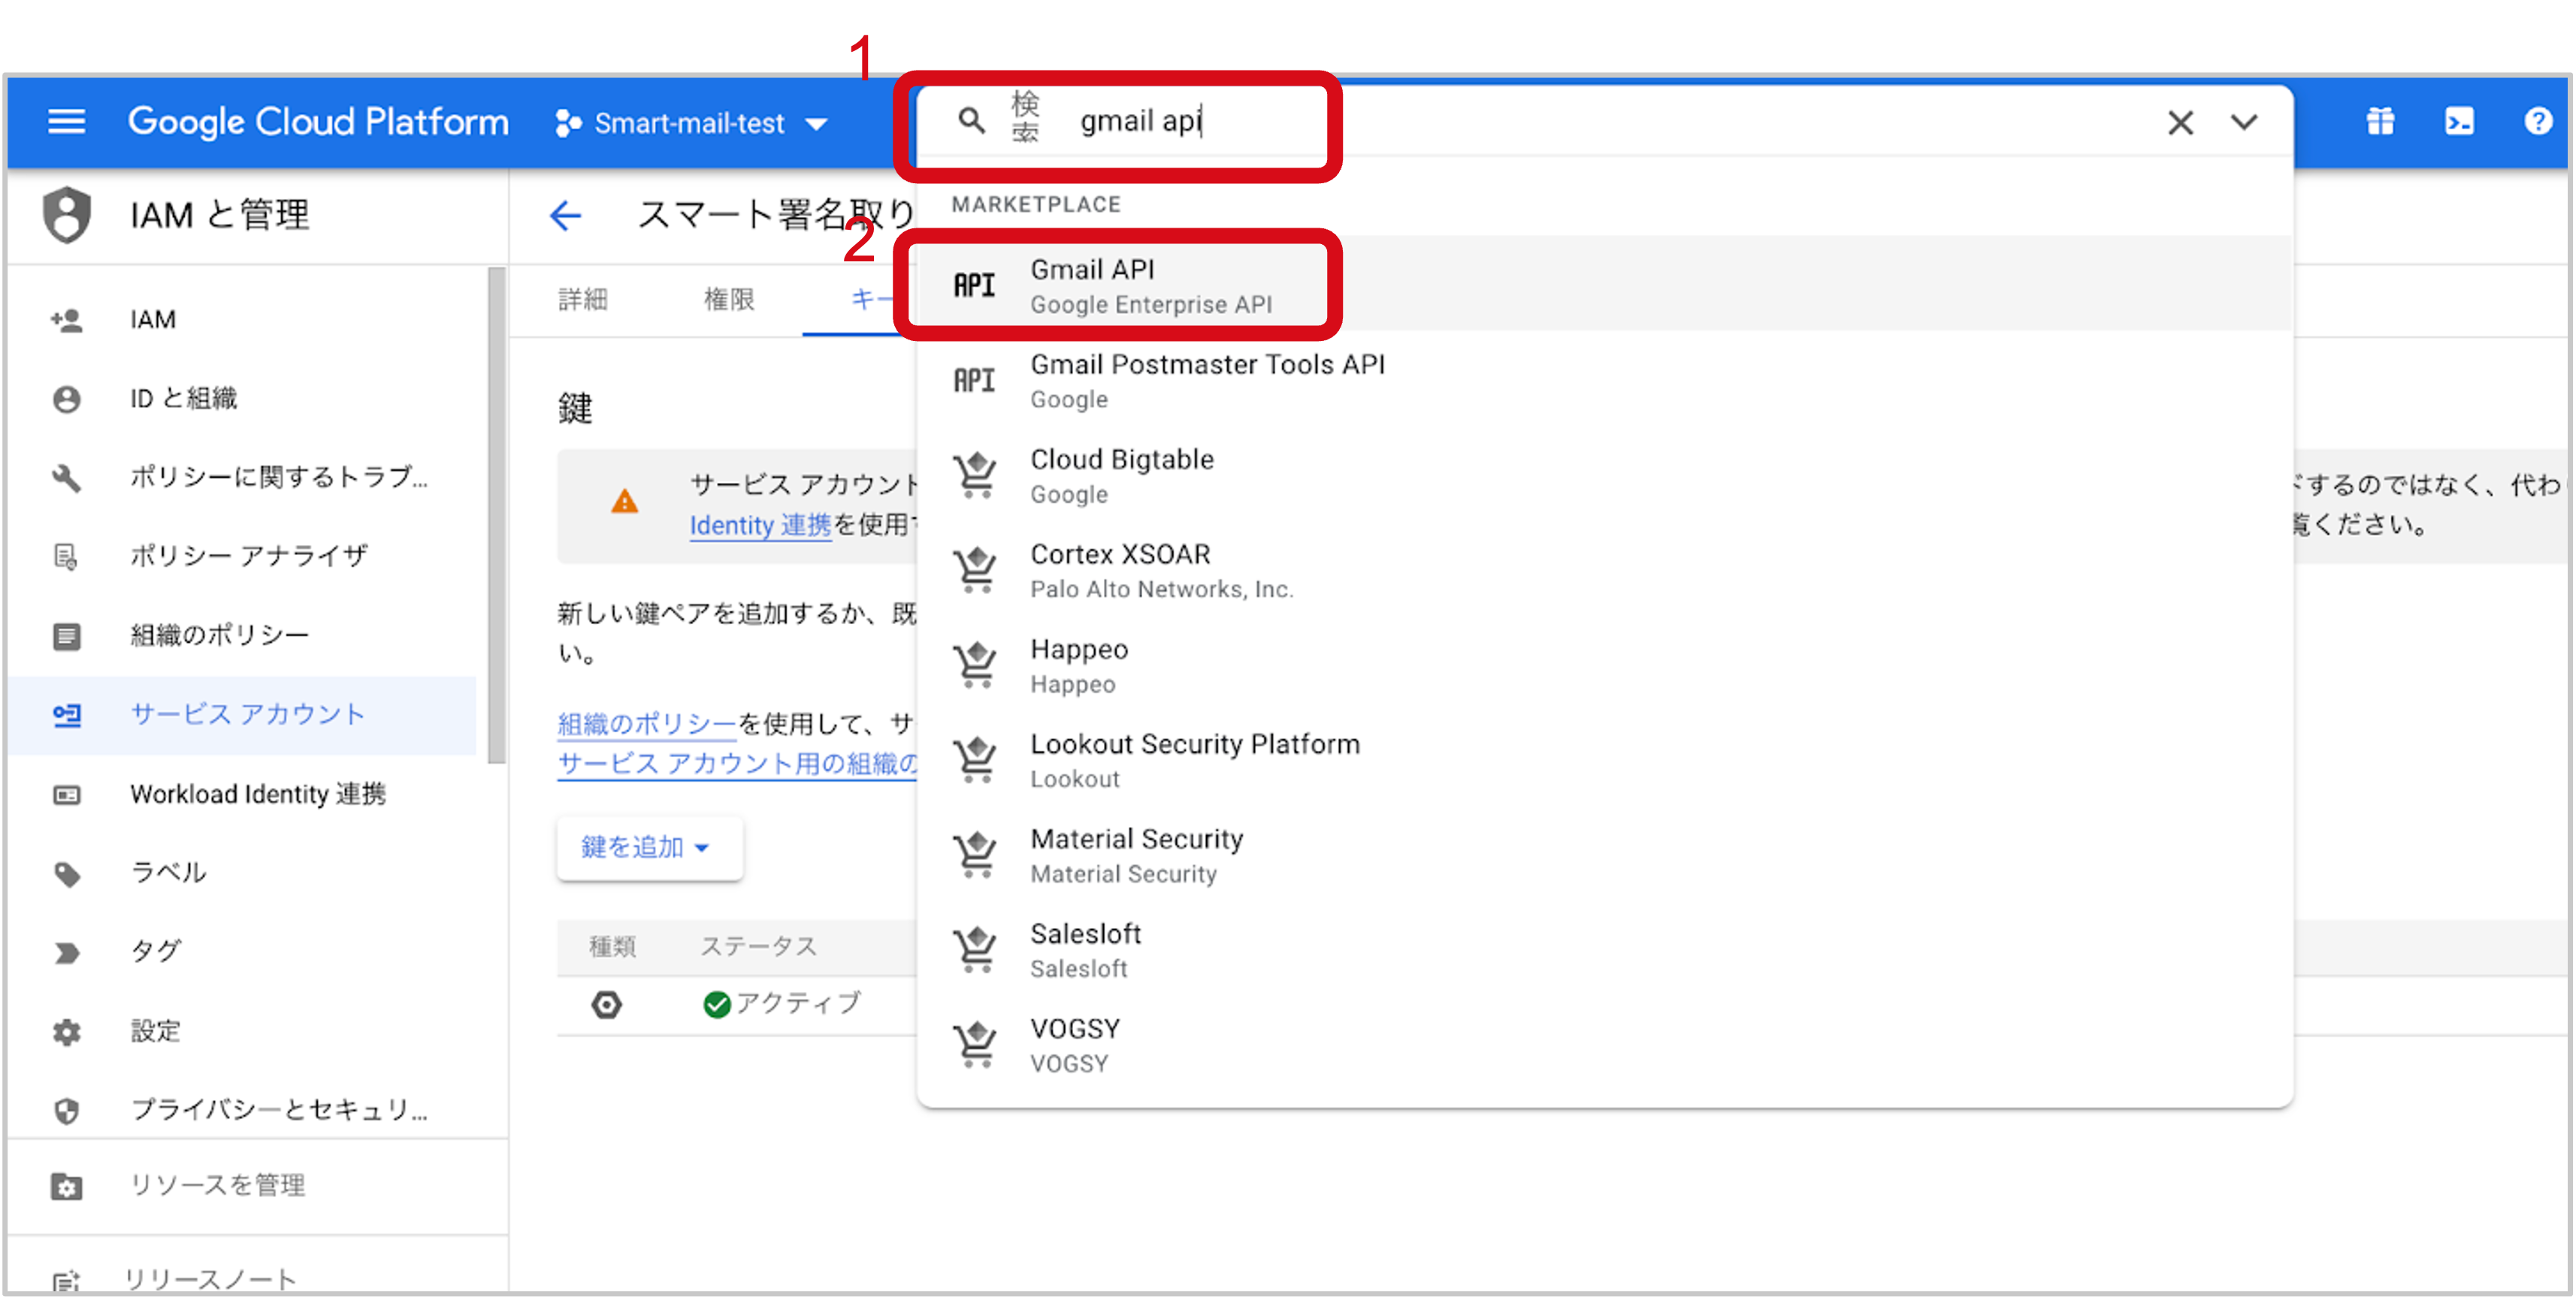Click the orange warning triangle icon
This screenshot has width=2576, height=1297.
coord(625,502)
